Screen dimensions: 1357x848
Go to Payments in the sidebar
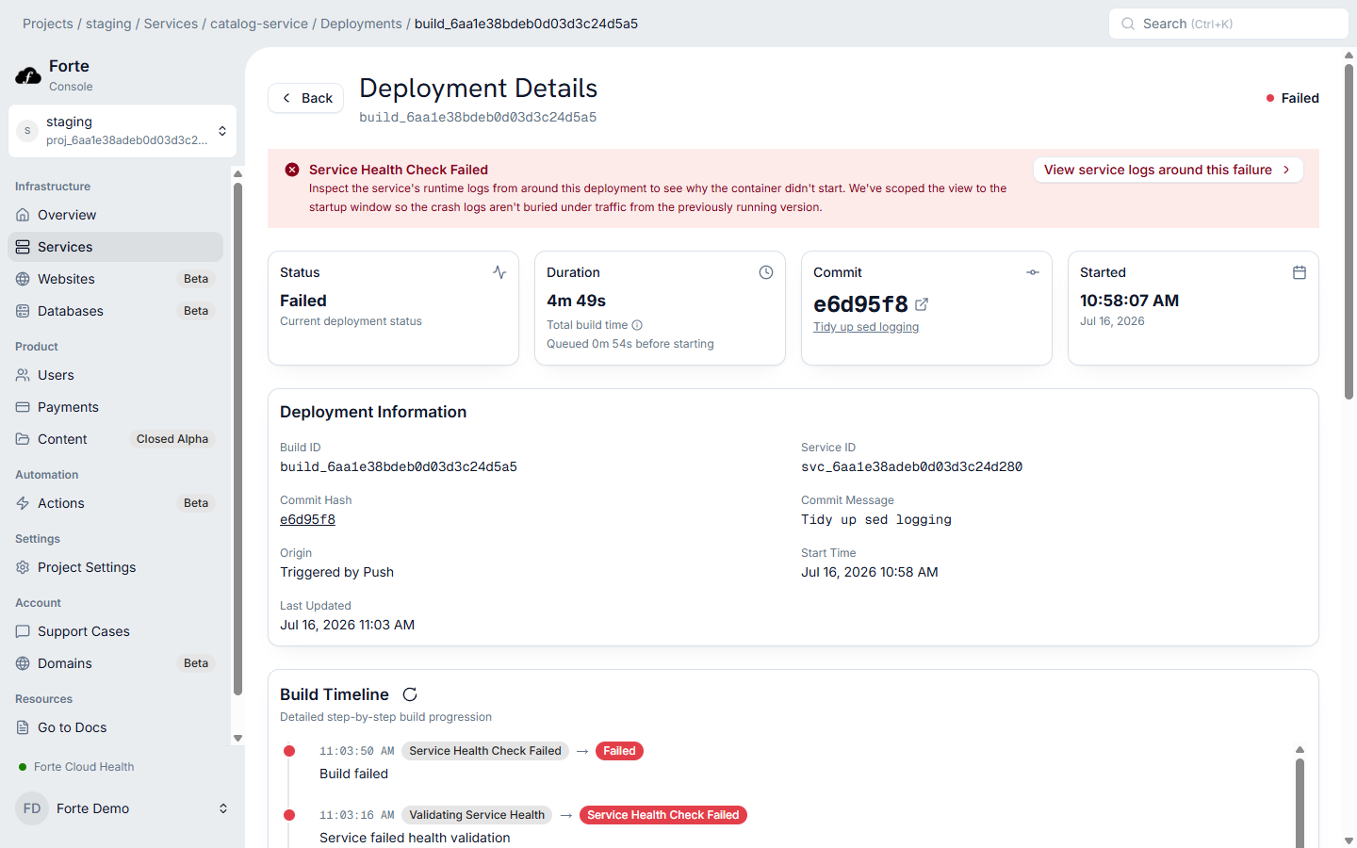[115, 407]
